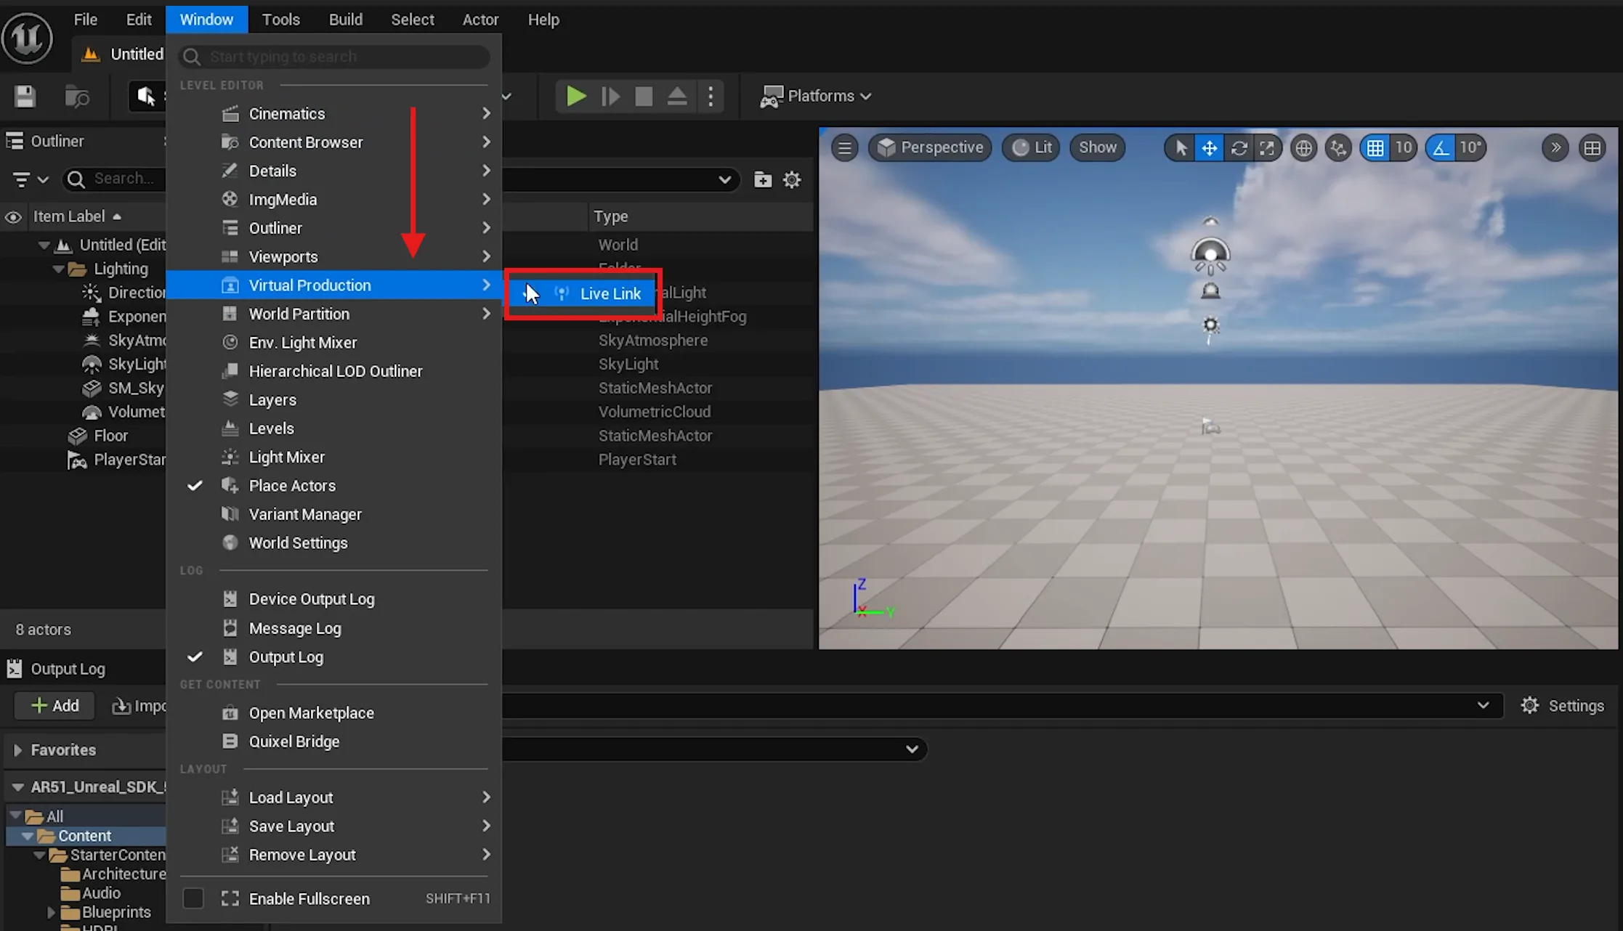Open Hierarchical LOD Outliner window
This screenshot has height=931, width=1623.
(x=334, y=371)
